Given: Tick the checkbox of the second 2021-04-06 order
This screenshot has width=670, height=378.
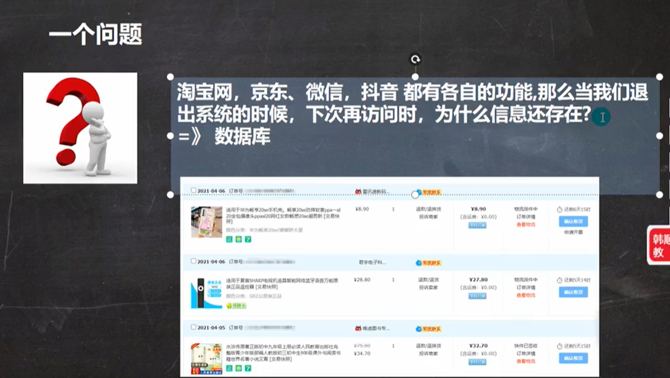Looking at the screenshot, I should point(193,261).
